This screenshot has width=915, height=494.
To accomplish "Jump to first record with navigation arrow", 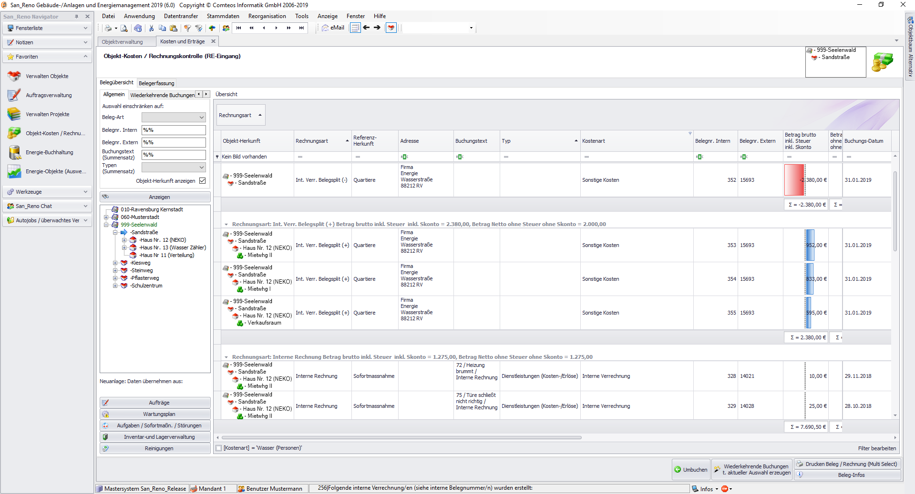I will click(x=238, y=28).
